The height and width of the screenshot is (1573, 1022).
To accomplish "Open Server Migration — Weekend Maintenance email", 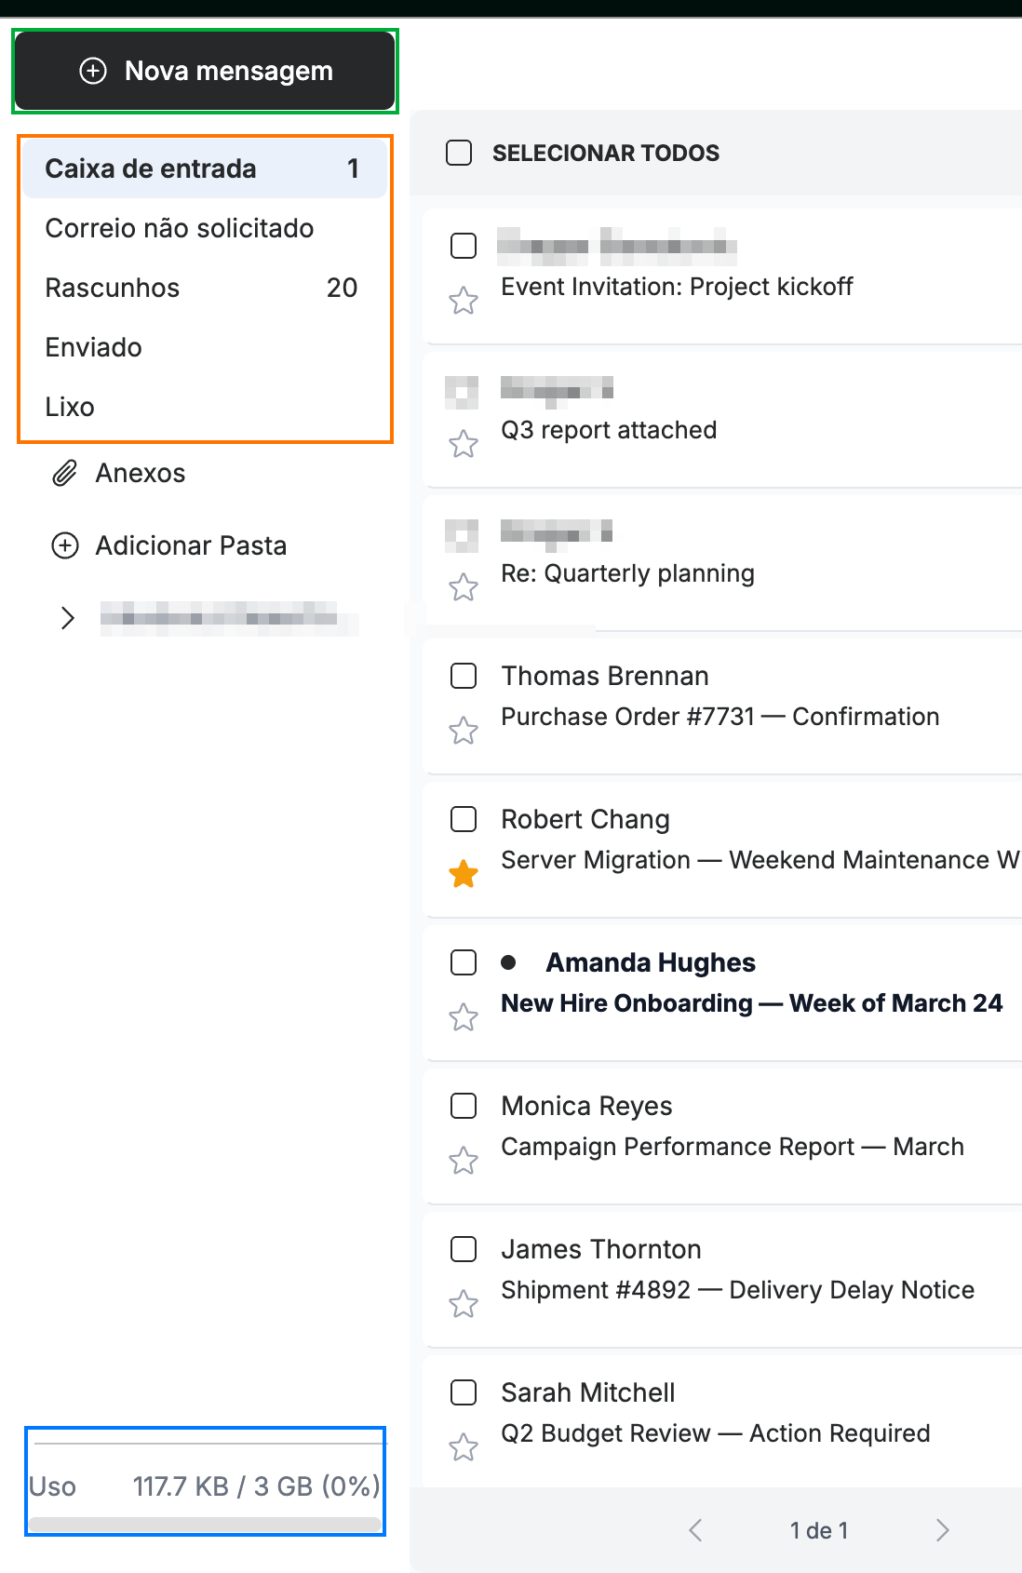I will click(x=760, y=860).
